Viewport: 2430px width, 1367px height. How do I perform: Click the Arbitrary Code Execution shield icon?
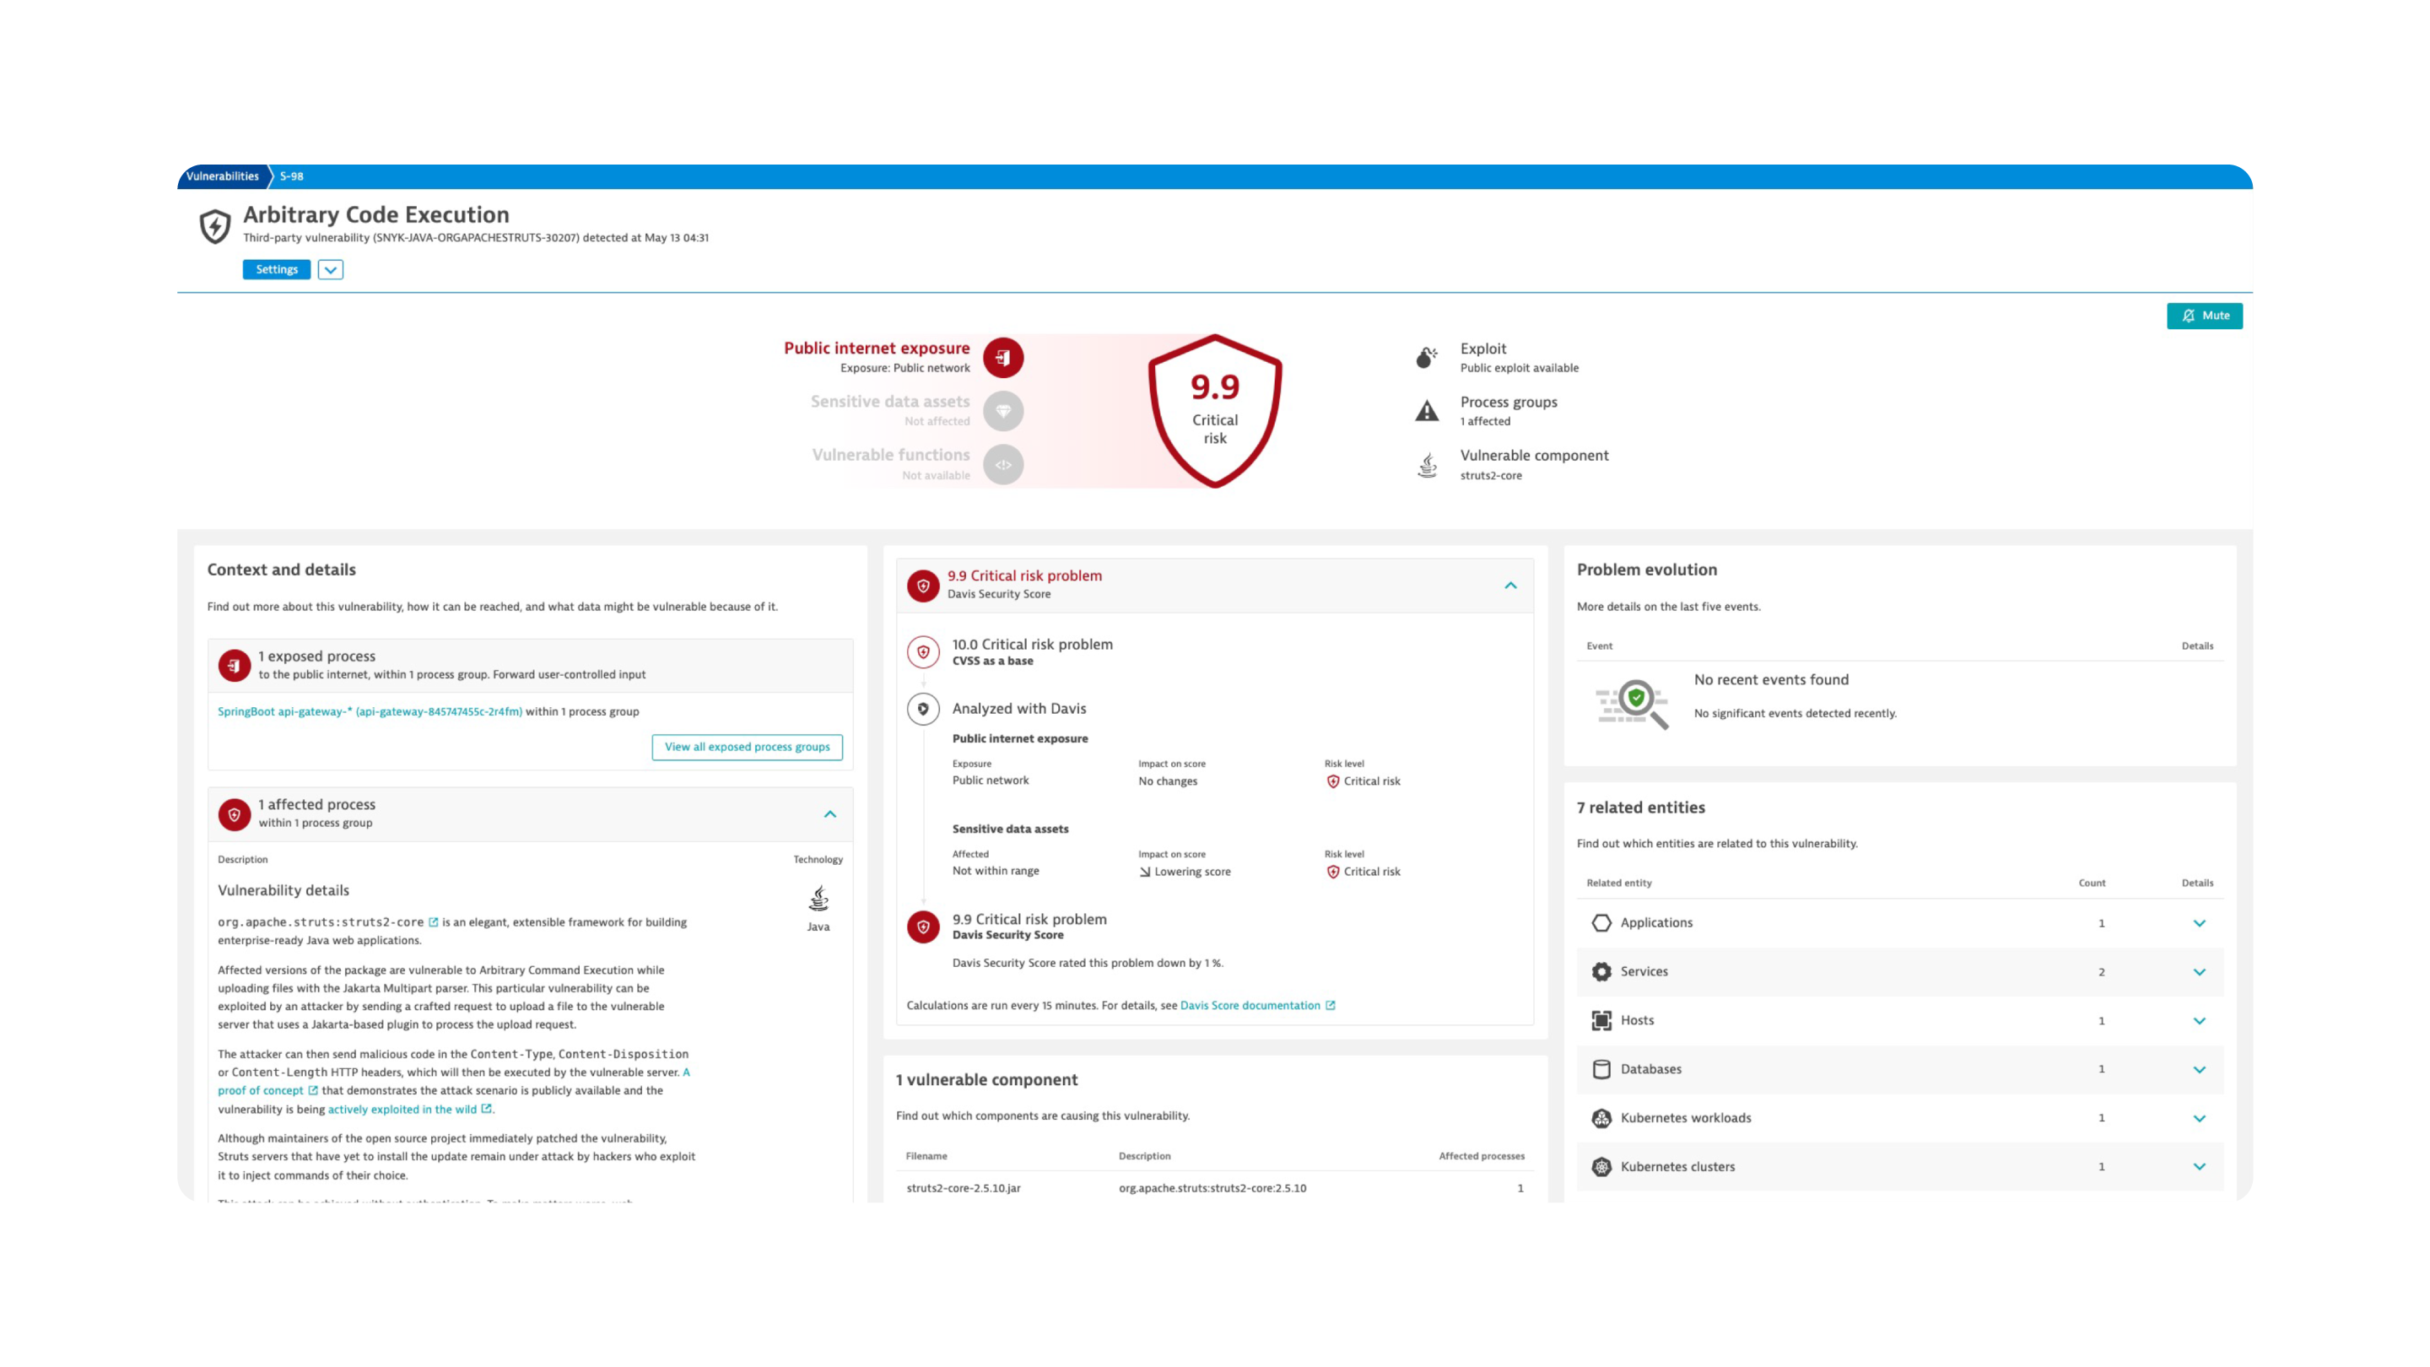coord(215,226)
